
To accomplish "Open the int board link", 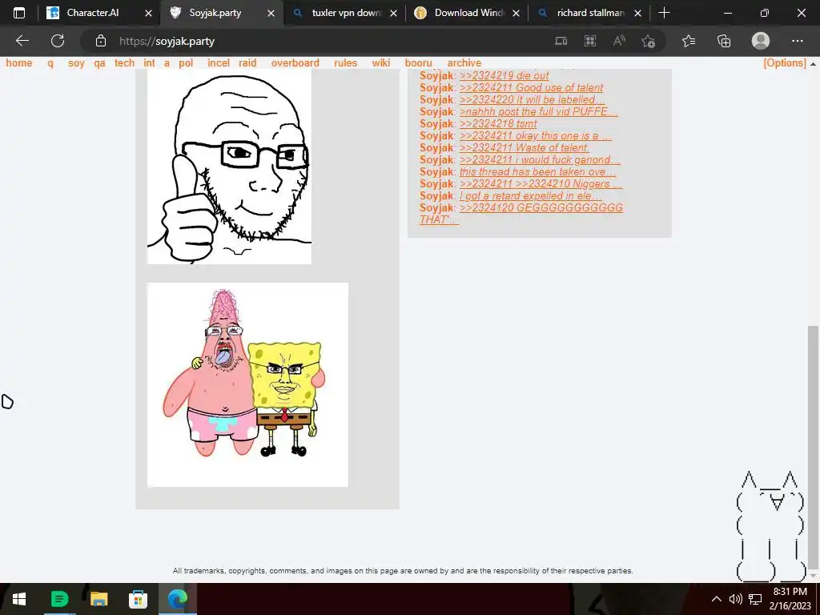I will (149, 62).
